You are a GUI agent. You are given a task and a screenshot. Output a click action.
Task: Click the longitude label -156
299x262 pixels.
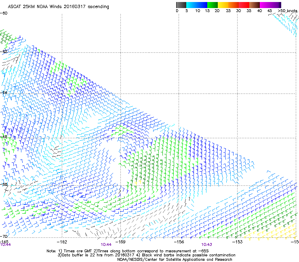point(179,242)
